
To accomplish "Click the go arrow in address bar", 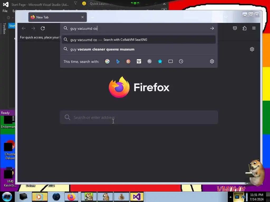I will [x=212, y=28].
